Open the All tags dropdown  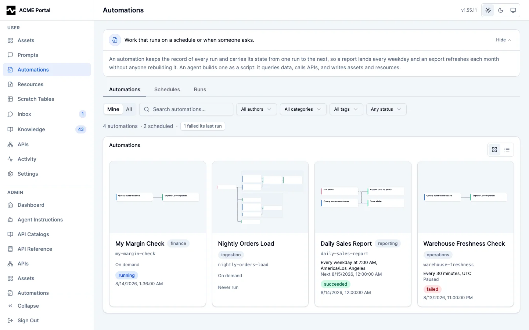(346, 109)
